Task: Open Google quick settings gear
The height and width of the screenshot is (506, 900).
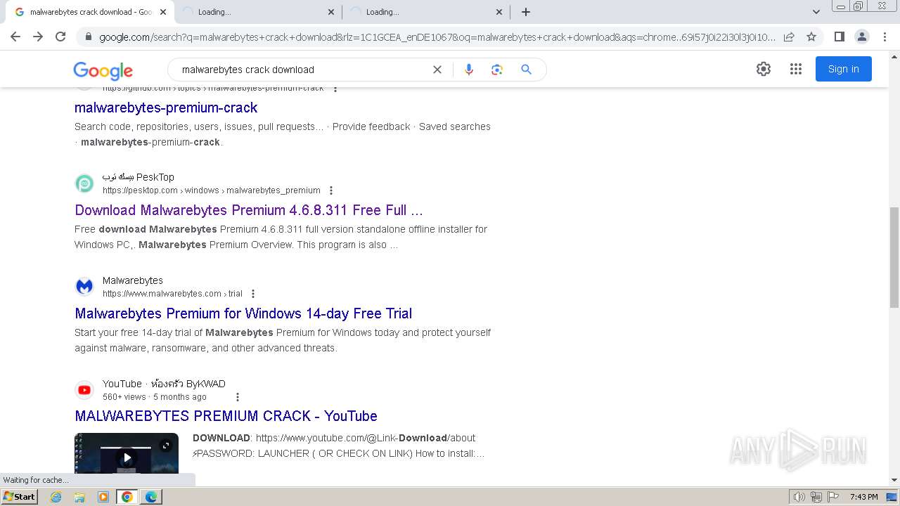Action: point(764,69)
